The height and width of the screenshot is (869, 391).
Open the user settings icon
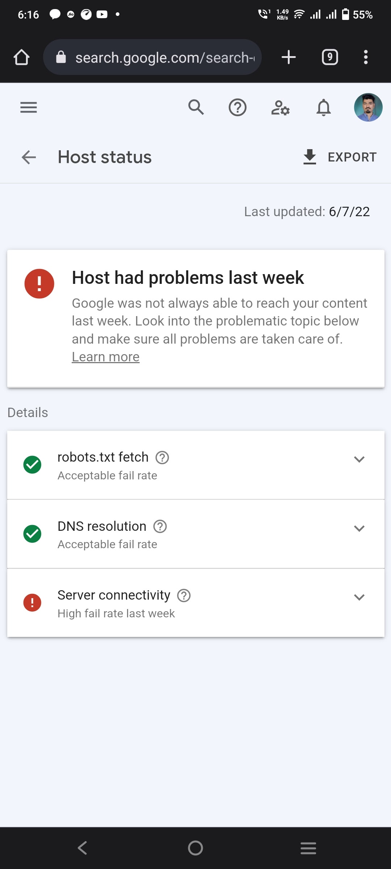pyautogui.click(x=280, y=108)
